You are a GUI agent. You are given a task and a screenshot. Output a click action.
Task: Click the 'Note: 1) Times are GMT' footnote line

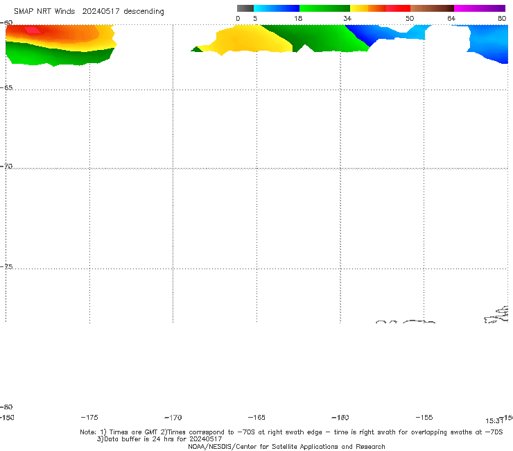click(291, 432)
